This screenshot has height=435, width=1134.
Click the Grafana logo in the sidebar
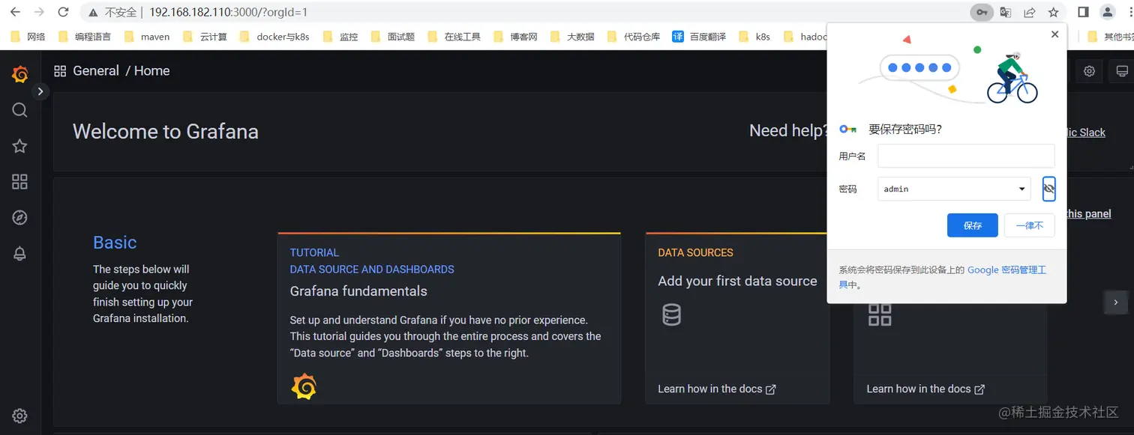20,74
